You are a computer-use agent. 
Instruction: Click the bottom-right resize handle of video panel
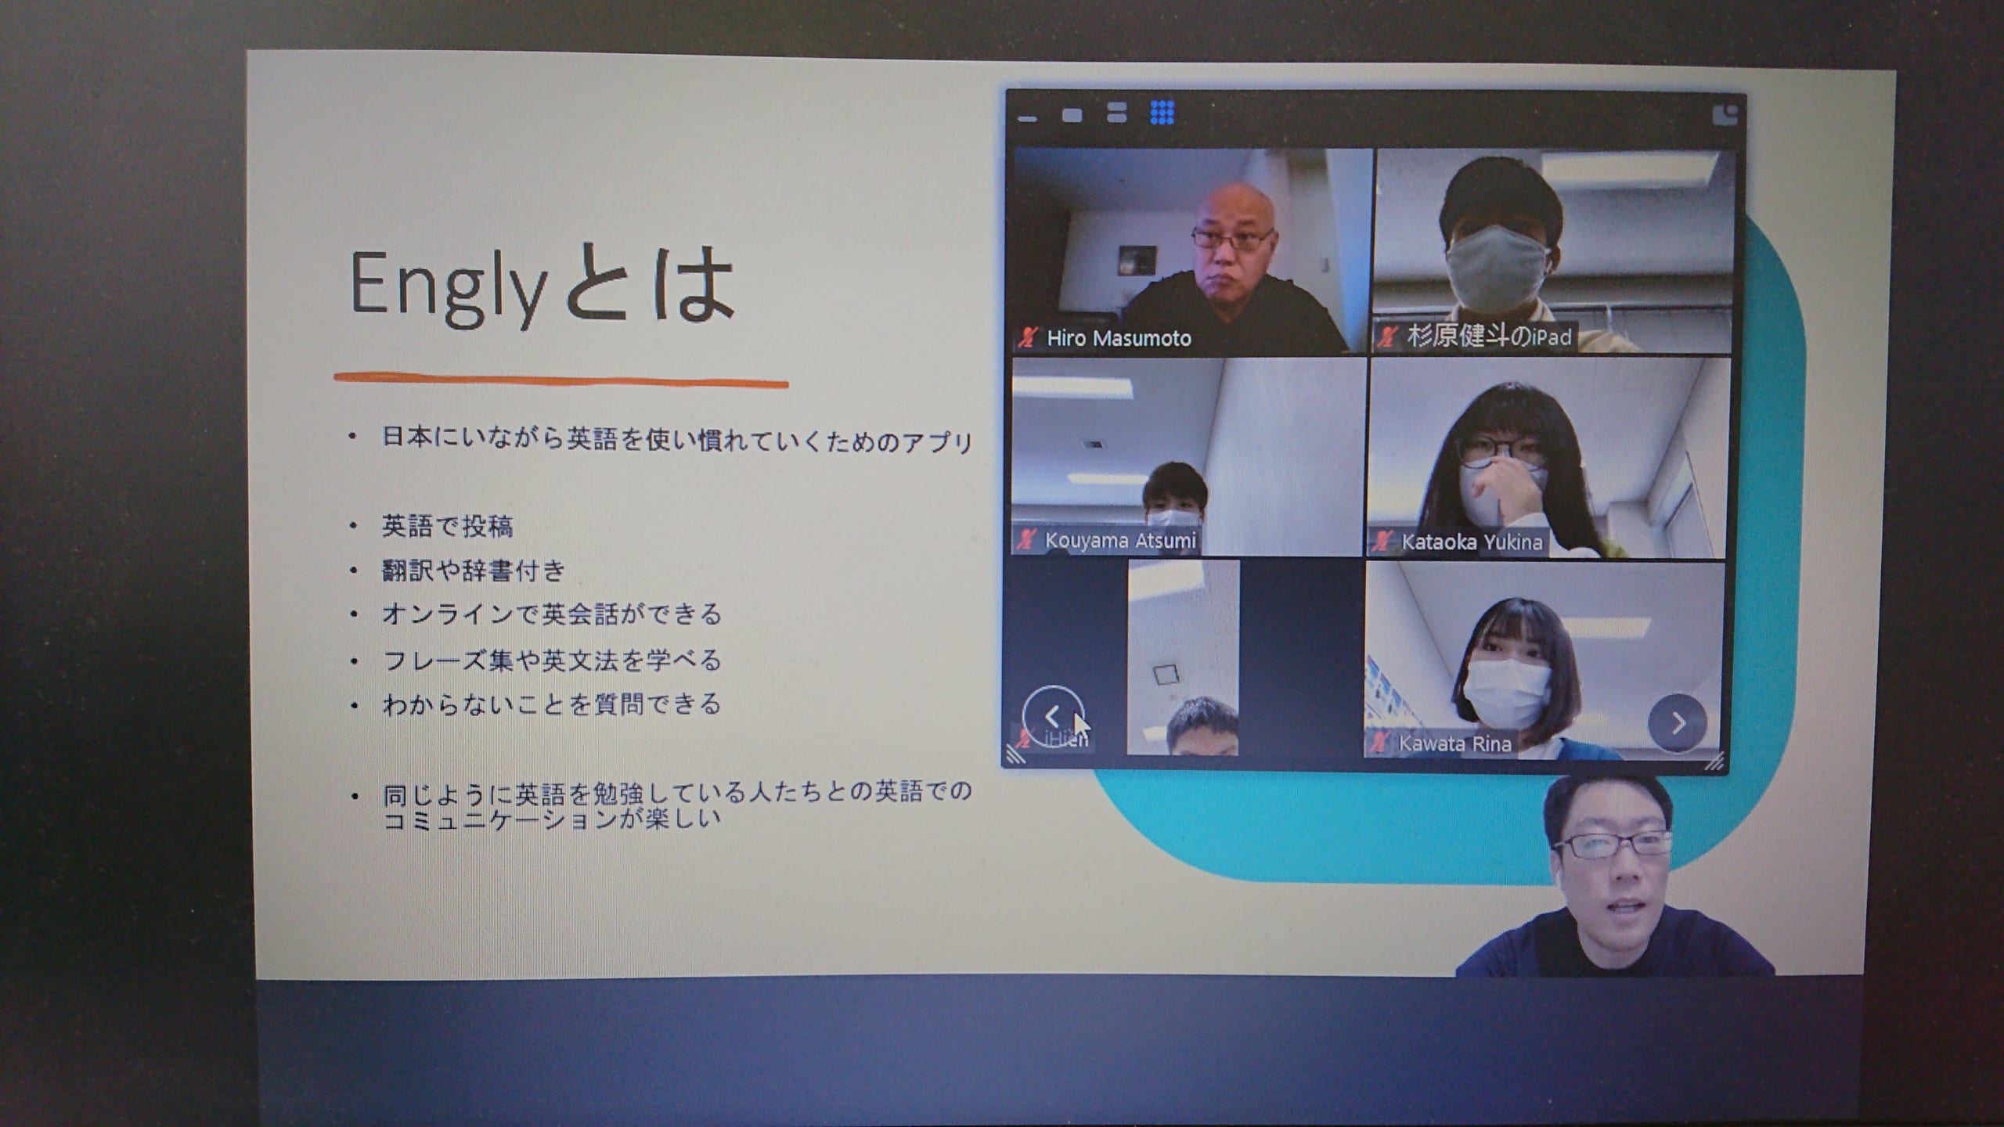click(1714, 762)
